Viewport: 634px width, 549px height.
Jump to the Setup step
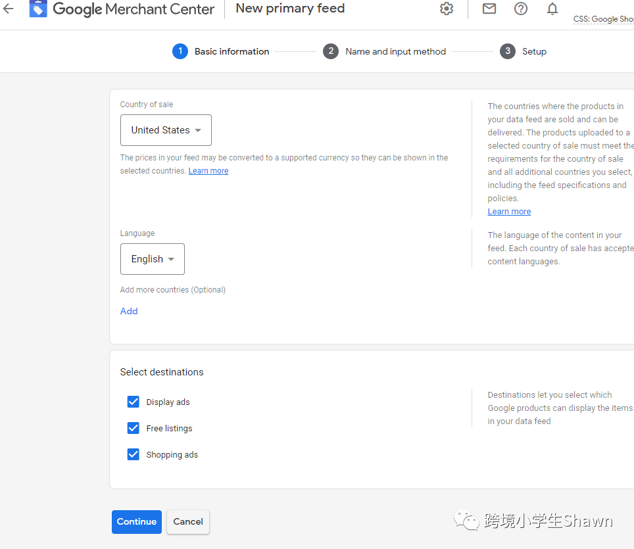[534, 51]
